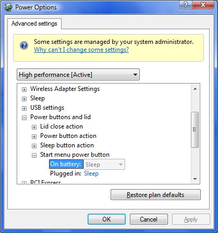Click the OK button

coord(106,219)
